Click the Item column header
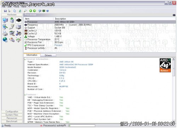The image size is (177, 128). click(38, 19)
